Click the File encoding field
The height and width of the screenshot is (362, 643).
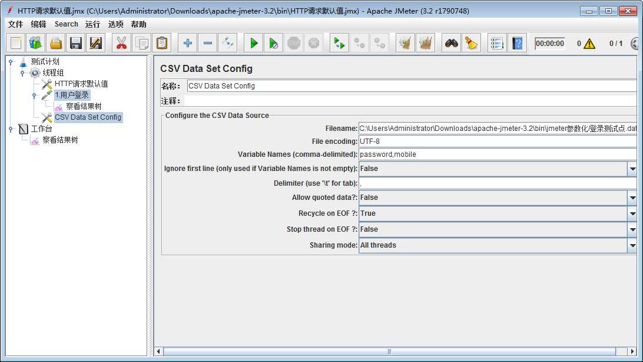pyautogui.click(x=498, y=141)
